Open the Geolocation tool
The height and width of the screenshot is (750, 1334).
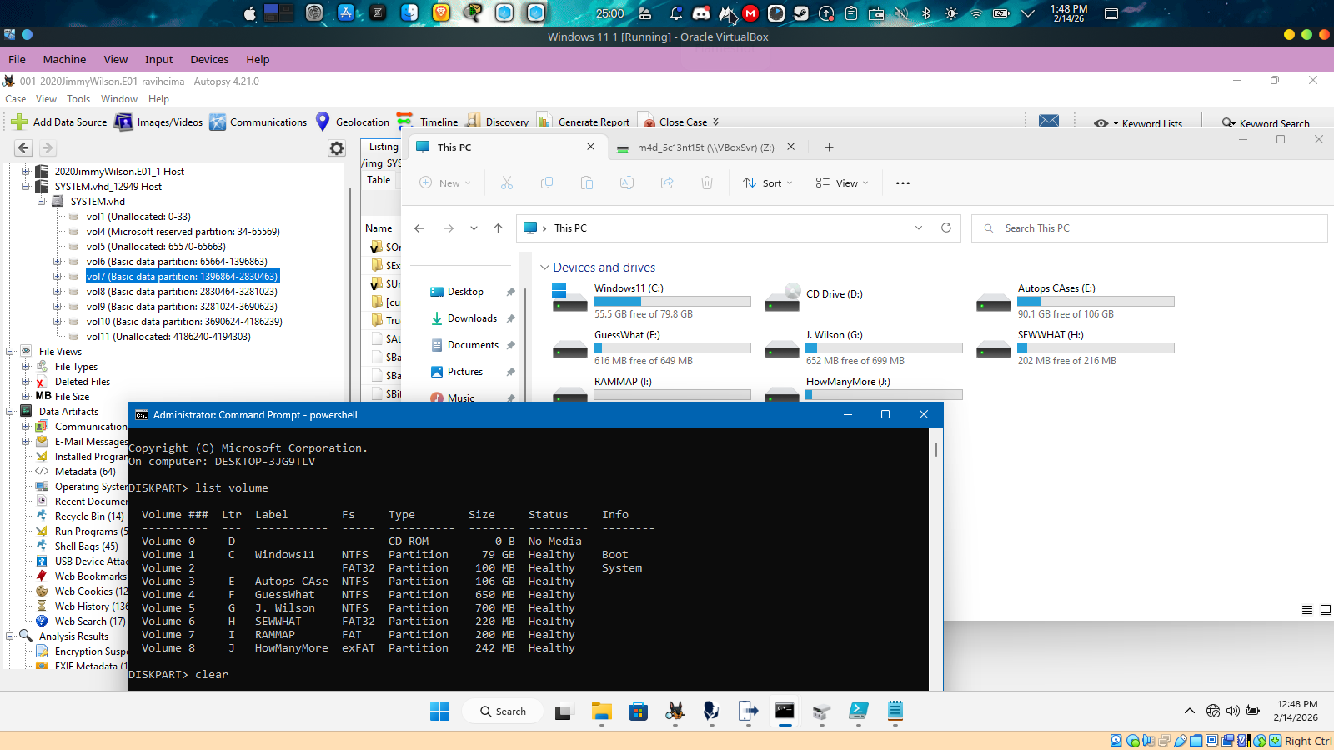click(x=353, y=122)
